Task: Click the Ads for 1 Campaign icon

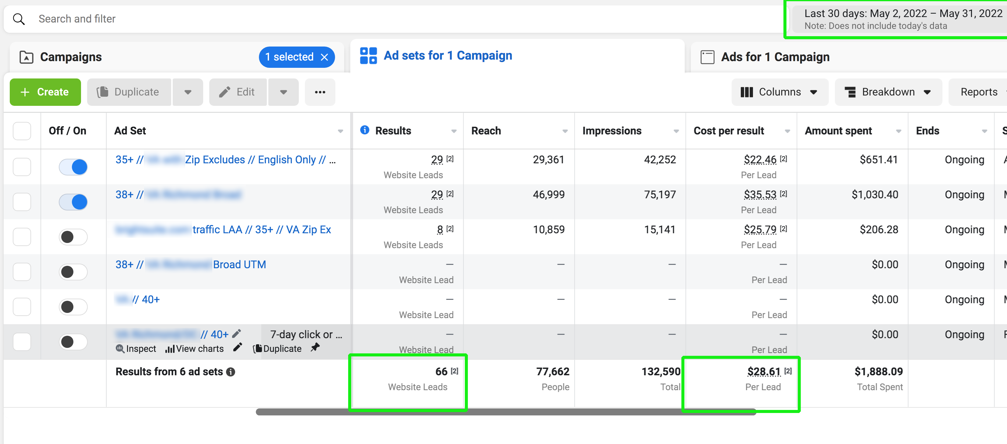Action: pyautogui.click(x=707, y=57)
